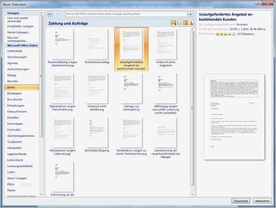The width and height of the screenshot is (276, 208).
Task: Select the Pläne category
Action: click(x=11, y=184)
